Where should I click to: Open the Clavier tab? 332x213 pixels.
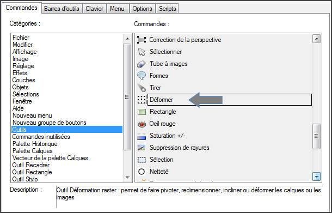(95, 9)
